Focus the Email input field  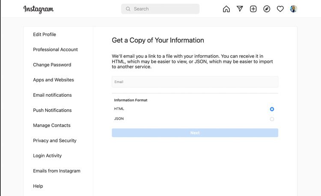[x=195, y=82]
